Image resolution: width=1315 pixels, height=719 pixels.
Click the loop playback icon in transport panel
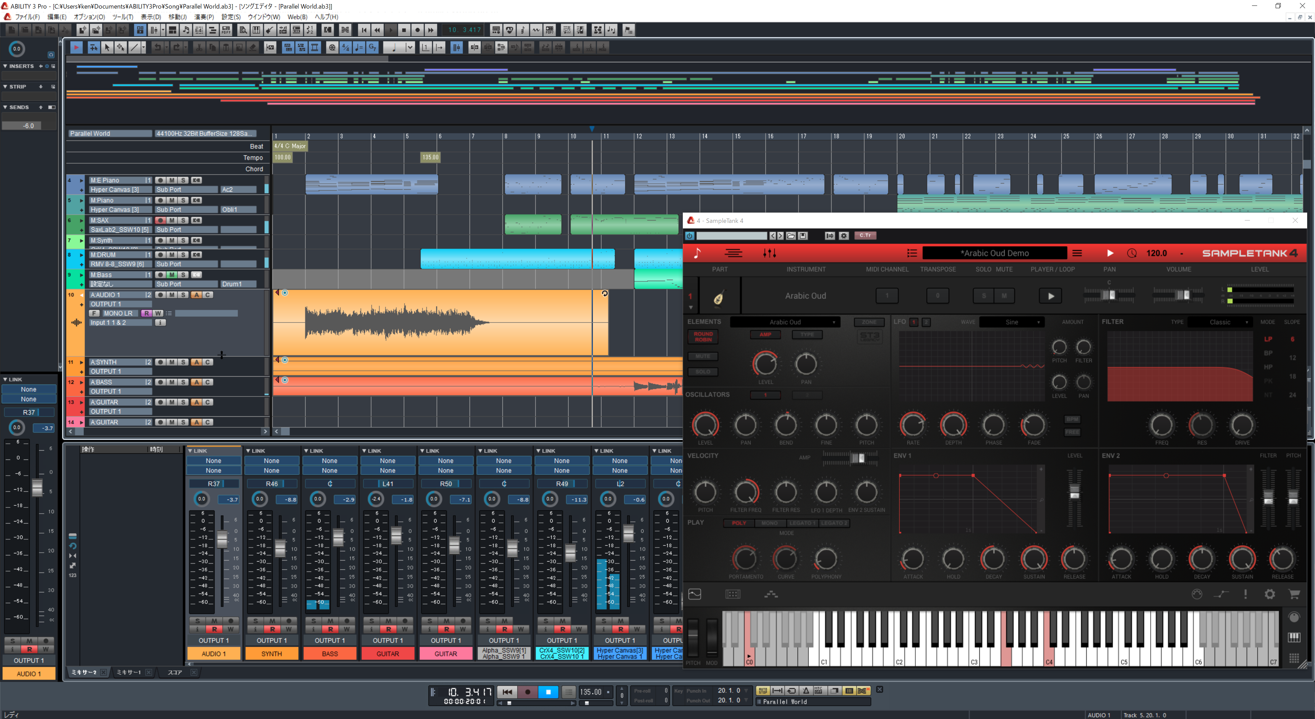792,691
